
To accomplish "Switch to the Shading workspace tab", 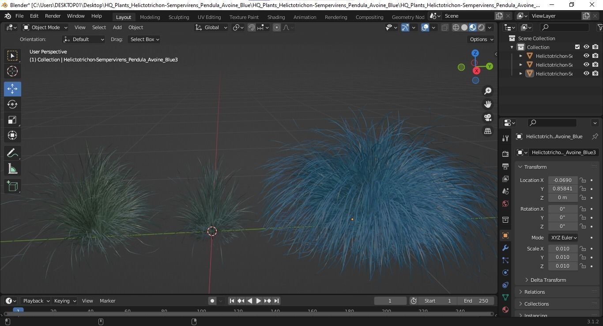I will tap(276, 17).
